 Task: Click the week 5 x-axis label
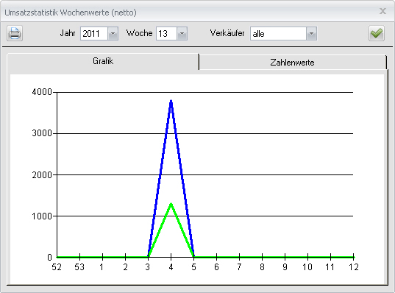pos(193,267)
